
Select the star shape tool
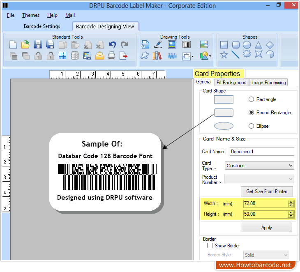coord(224,55)
